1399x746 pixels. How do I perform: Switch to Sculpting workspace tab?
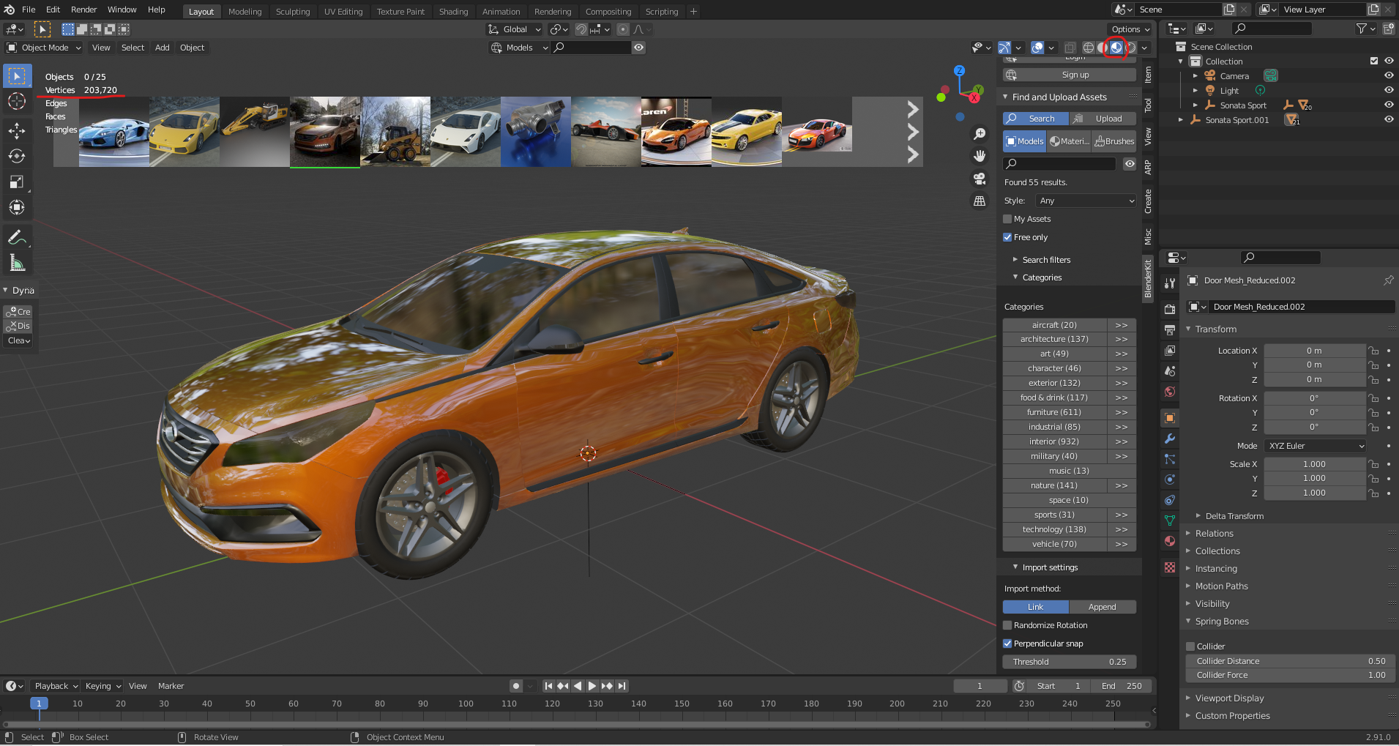(293, 12)
